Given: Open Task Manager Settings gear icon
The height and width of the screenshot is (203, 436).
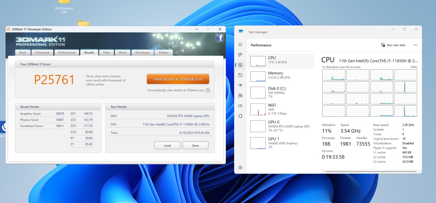Looking at the screenshot, I should [x=240, y=168].
